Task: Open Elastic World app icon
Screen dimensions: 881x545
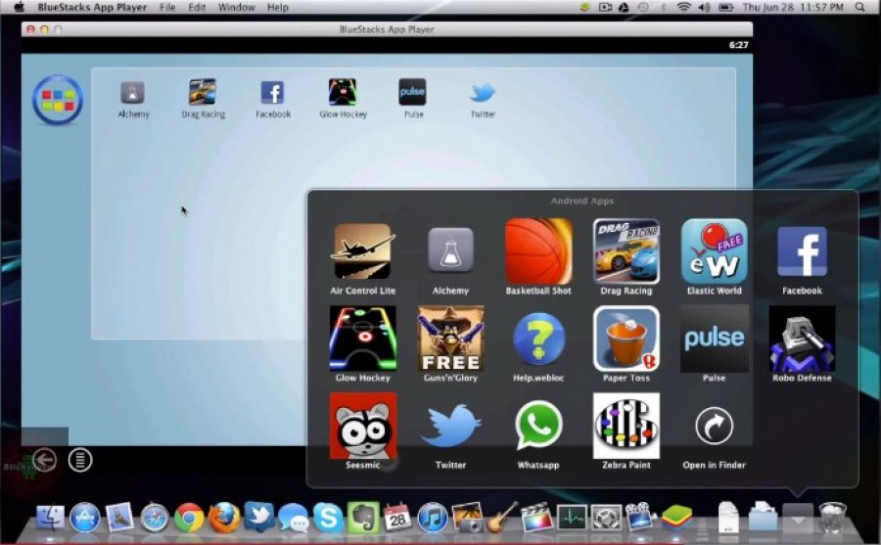Action: [x=715, y=251]
